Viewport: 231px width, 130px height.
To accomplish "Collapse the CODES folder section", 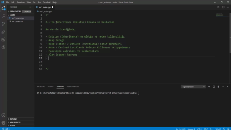I will click(x=21, y=15).
